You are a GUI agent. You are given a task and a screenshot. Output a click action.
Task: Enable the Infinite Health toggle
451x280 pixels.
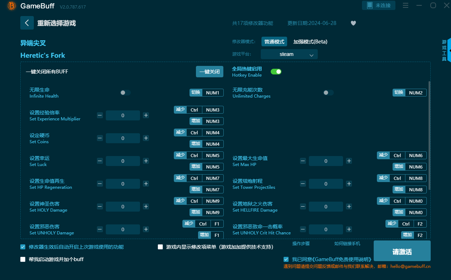click(x=125, y=93)
